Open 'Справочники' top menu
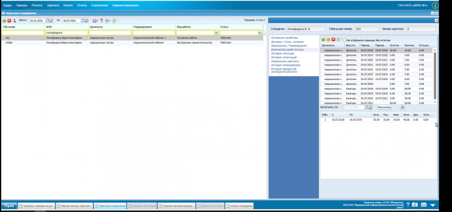The height and width of the screenshot is (212, 452). click(x=99, y=5)
